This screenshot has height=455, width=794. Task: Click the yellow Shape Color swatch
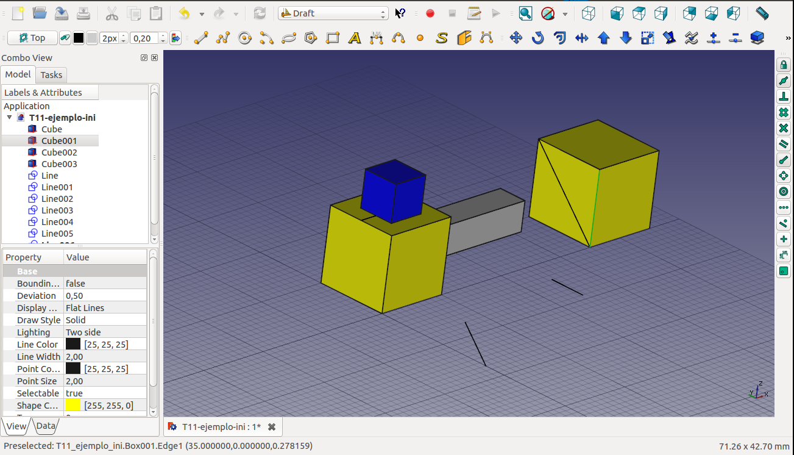point(73,406)
